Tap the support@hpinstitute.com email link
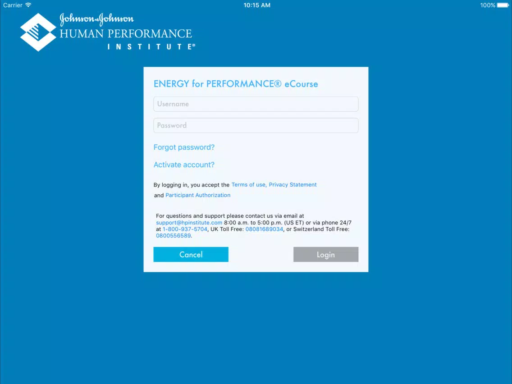 click(189, 223)
